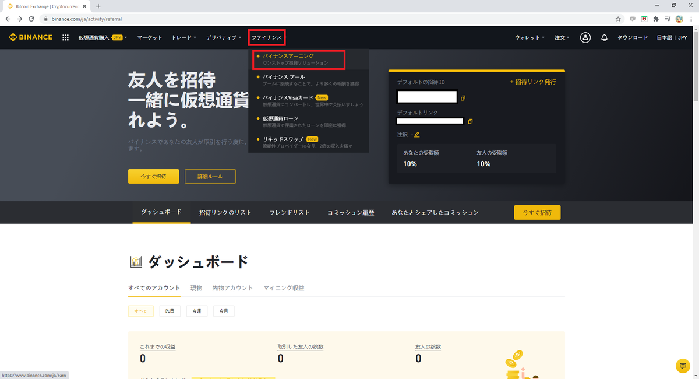Viewport: 699px width, 379px height.
Task: Open the user account profile icon
Action: click(585, 37)
